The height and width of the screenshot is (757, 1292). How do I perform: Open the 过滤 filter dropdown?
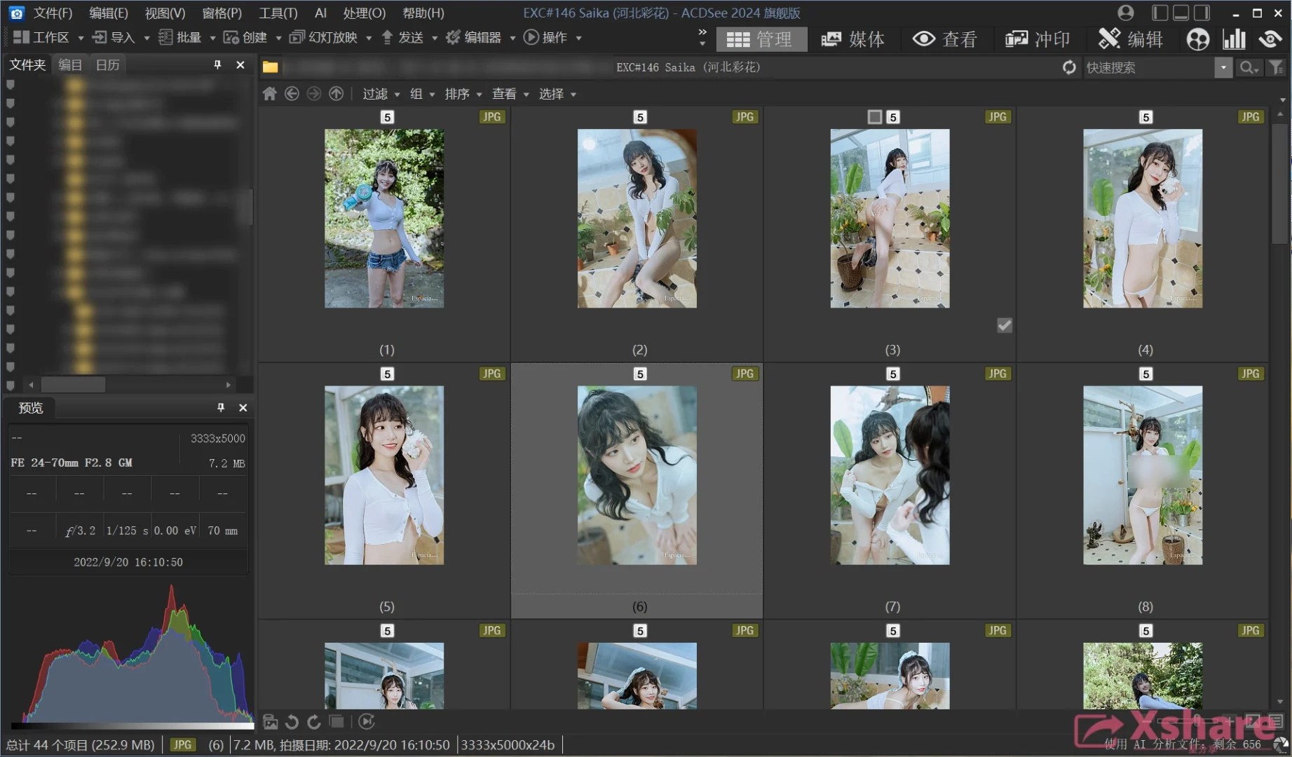381,94
